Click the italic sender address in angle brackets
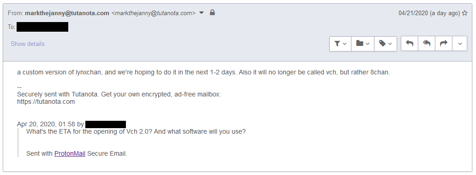The height and width of the screenshot is (175, 476). click(154, 13)
